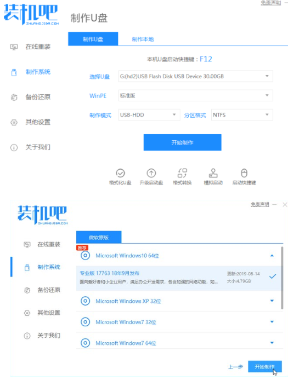This screenshot has width=288, height=380.
Task: Select Microsoft Windows7 32位 radio button
Action: coord(85,322)
